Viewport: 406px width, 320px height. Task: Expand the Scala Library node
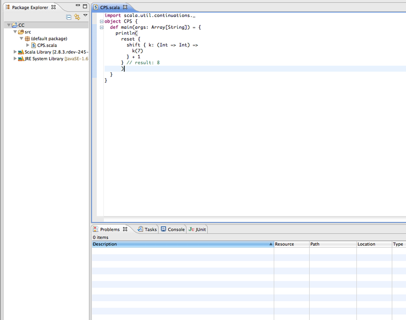[x=15, y=52]
